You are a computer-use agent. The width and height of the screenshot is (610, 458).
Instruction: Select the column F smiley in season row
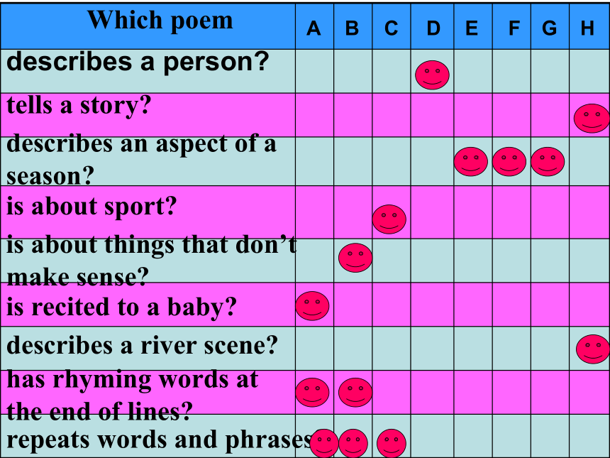[509, 162]
